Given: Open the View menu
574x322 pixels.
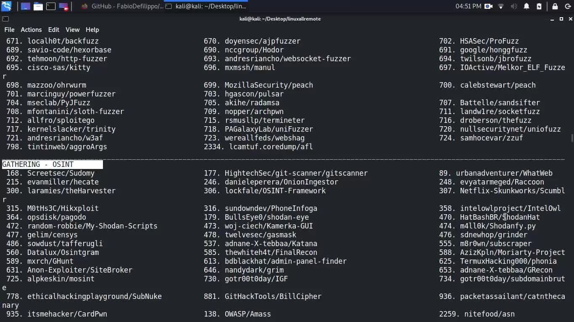Looking at the screenshot, I should point(72,30).
